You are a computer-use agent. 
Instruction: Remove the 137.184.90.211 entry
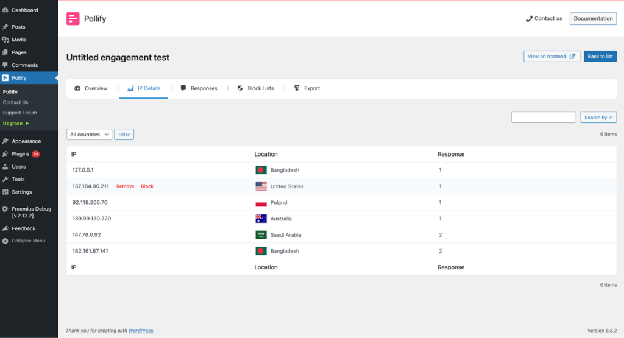(x=125, y=186)
